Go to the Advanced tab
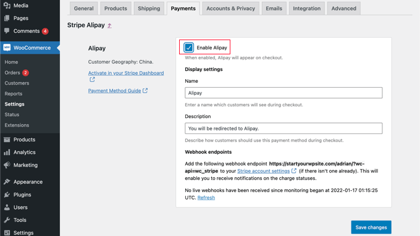The width and height of the screenshot is (420, 236). [x=344, y=9]
